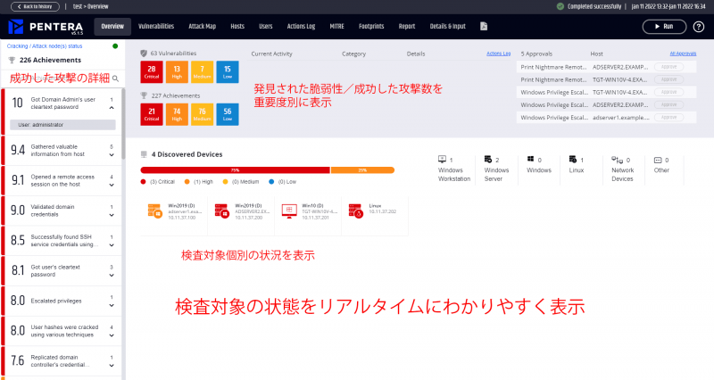Approve Print Nightmare on ADSERVER2.EXAMP host
The image size is (714, 380).
click(x=668, y=67)
